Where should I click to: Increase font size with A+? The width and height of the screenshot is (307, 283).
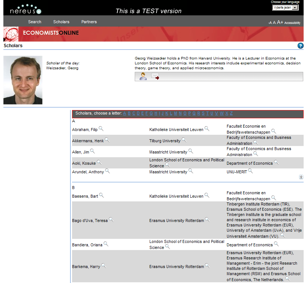coord(280,22)
